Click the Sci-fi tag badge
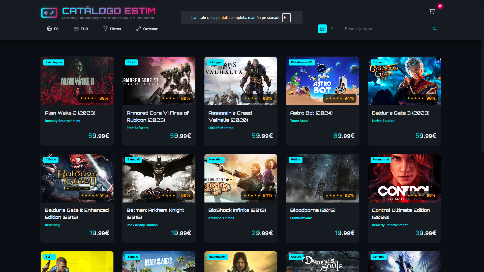This screenshot has width=484, height=272. coord(49,257)
